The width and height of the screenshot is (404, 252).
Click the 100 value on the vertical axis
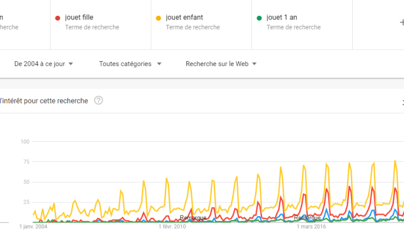click(x=26, y=141)
